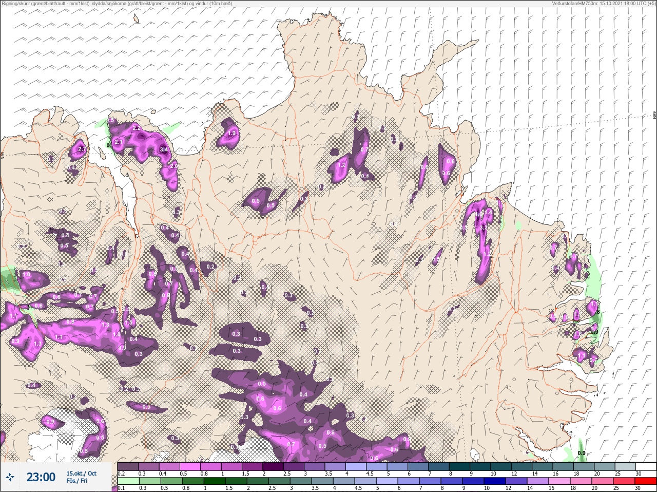Click the 0.2 label on the upper legend
Image resolution: width=657 pixels, height=492 pixels.
coord(121,473)
